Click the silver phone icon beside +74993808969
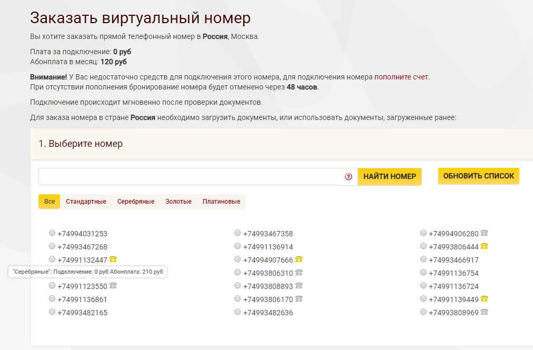Screen dimensions: 533x350 coord(485,312)
